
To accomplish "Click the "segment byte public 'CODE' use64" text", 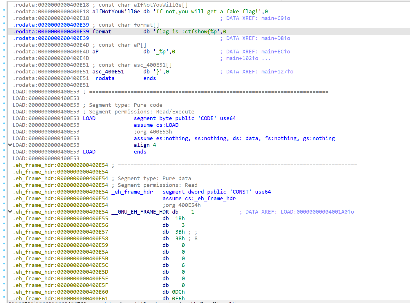I will coord(185,118).
